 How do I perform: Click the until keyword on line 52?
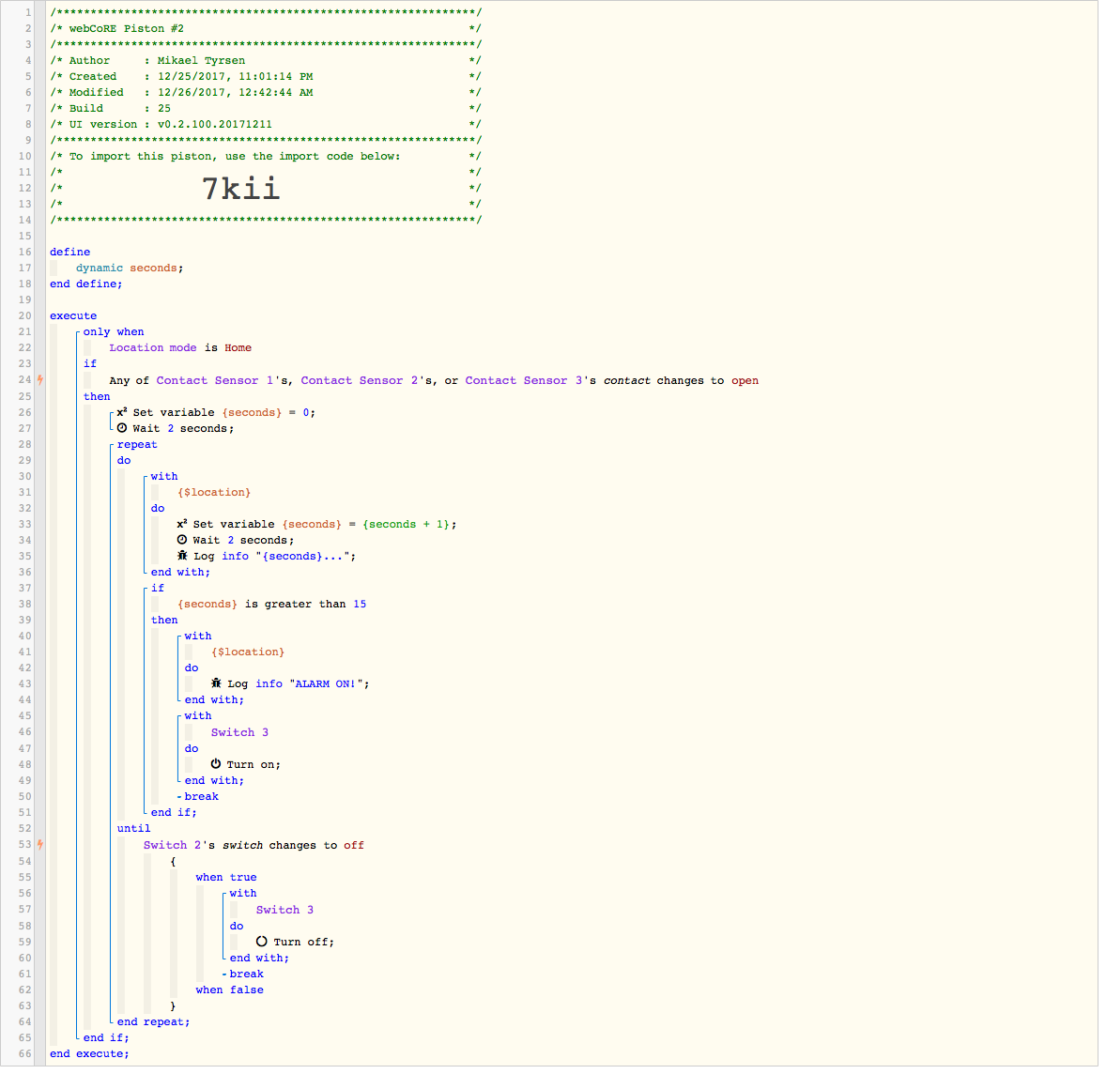coord(134,829)
